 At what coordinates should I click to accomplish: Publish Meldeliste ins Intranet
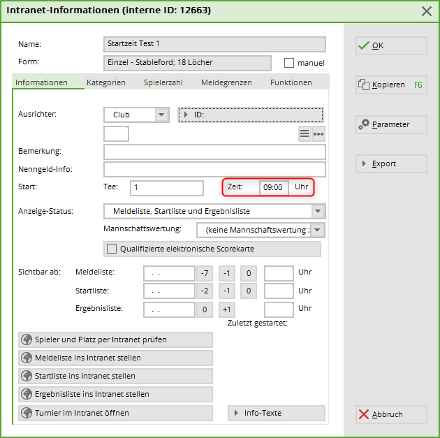115,358
